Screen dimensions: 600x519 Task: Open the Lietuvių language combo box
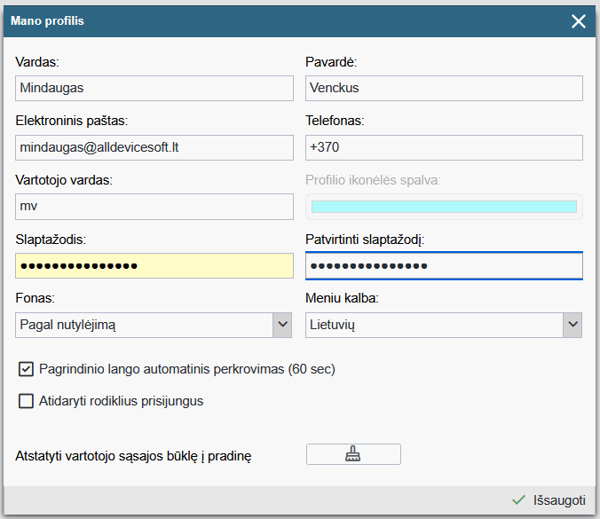[444, 325]
